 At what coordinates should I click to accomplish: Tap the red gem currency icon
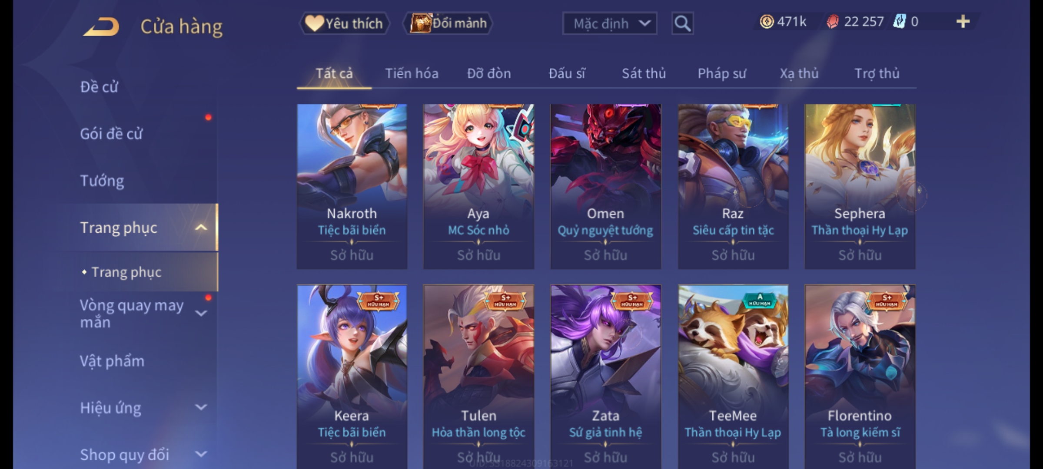[833, 22]
